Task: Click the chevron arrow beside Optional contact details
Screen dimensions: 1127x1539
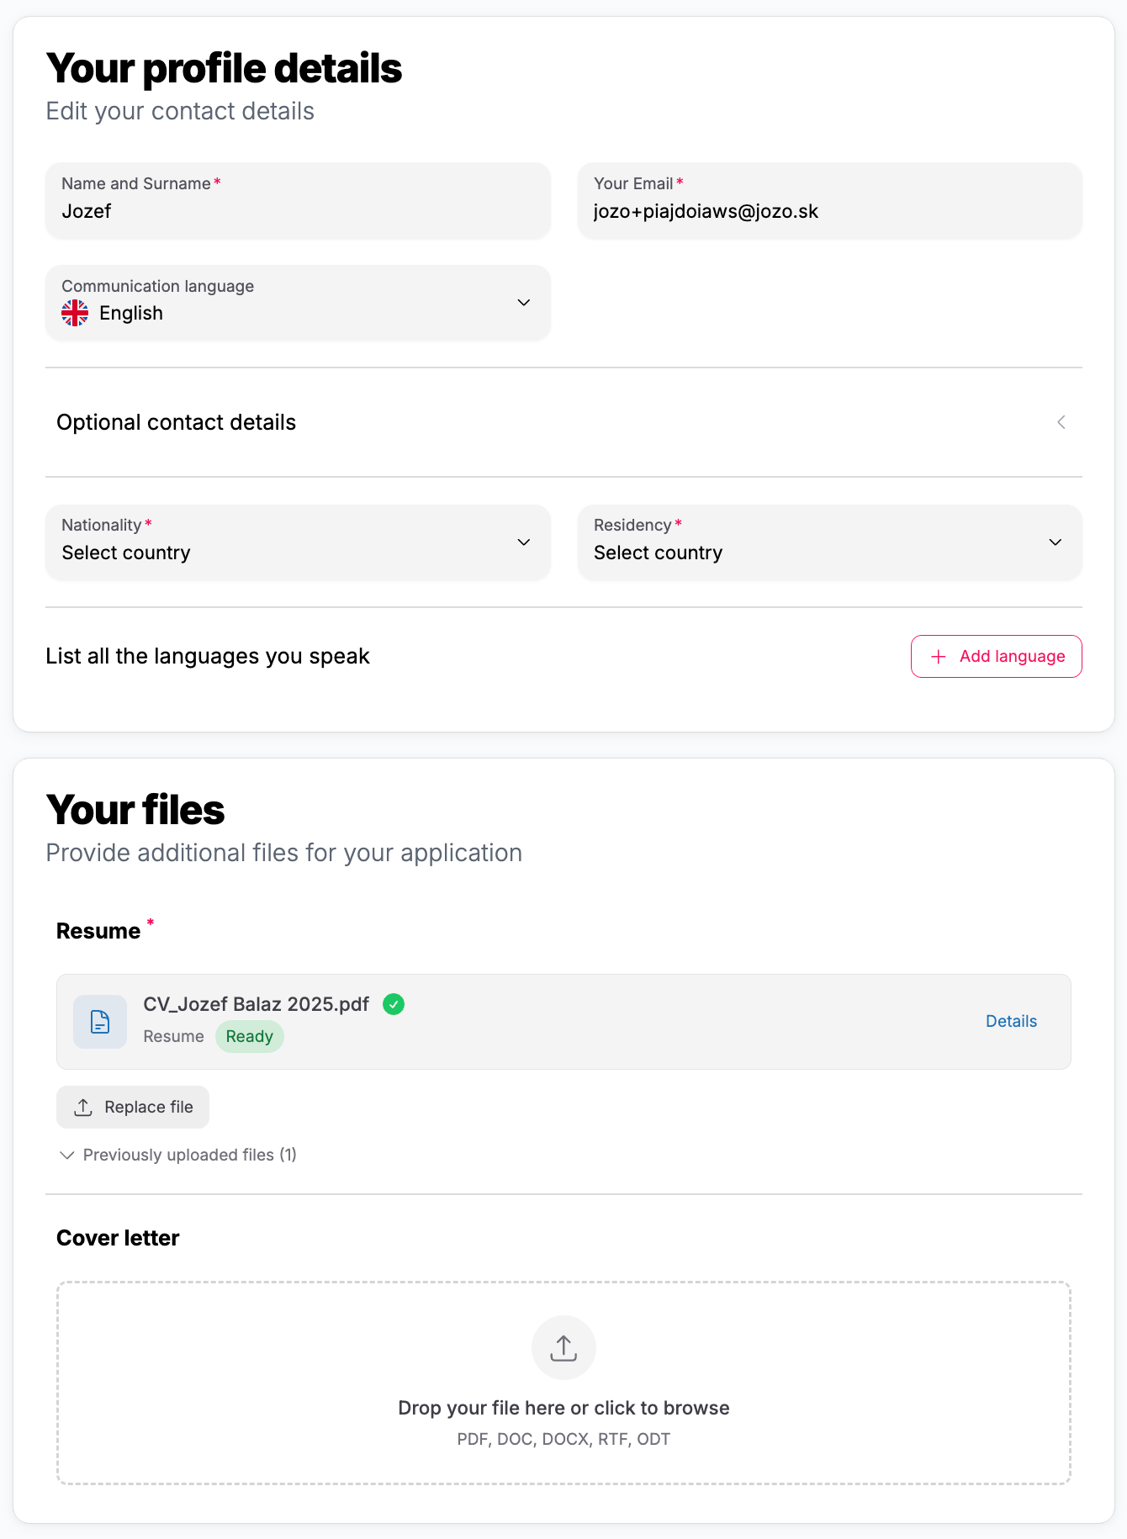Action: point(1061,422)
